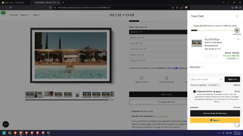Select the second product thumbnail
This screenshot has height=136, width=243.
(39, 94)
